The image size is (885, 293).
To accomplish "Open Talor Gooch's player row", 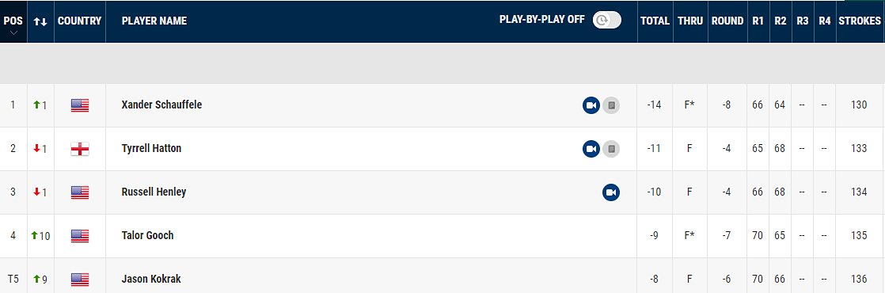I will coord(442,236).
